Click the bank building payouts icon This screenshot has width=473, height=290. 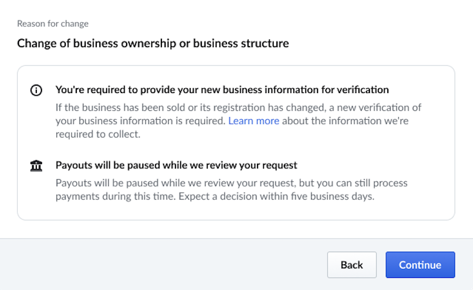tap(36, 166)
